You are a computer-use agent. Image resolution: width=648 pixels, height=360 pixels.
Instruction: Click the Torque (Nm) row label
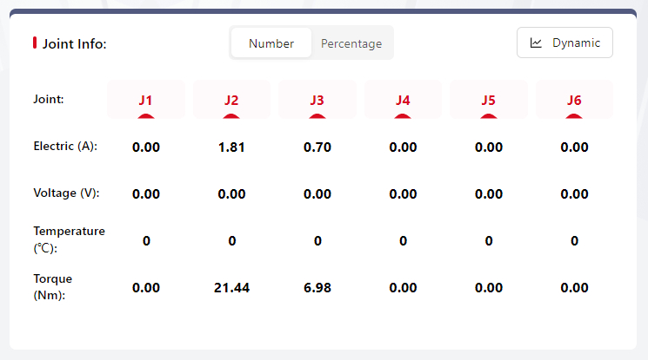[x=53, y=287]
